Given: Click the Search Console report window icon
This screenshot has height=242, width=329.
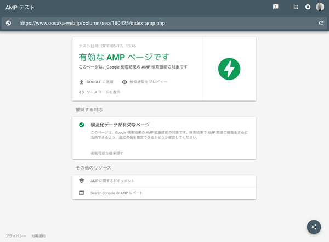Looking at the screenshot, I should coord(82,193).
